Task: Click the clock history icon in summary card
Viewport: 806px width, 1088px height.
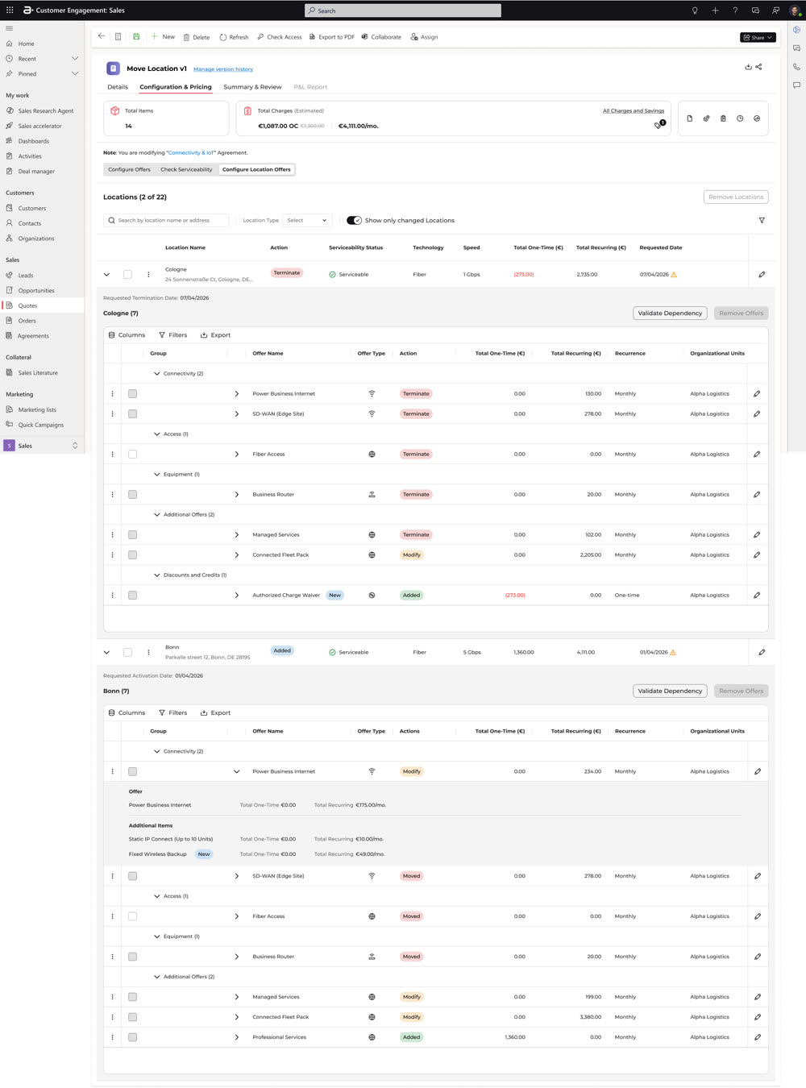Action: [x=740, y=118]
